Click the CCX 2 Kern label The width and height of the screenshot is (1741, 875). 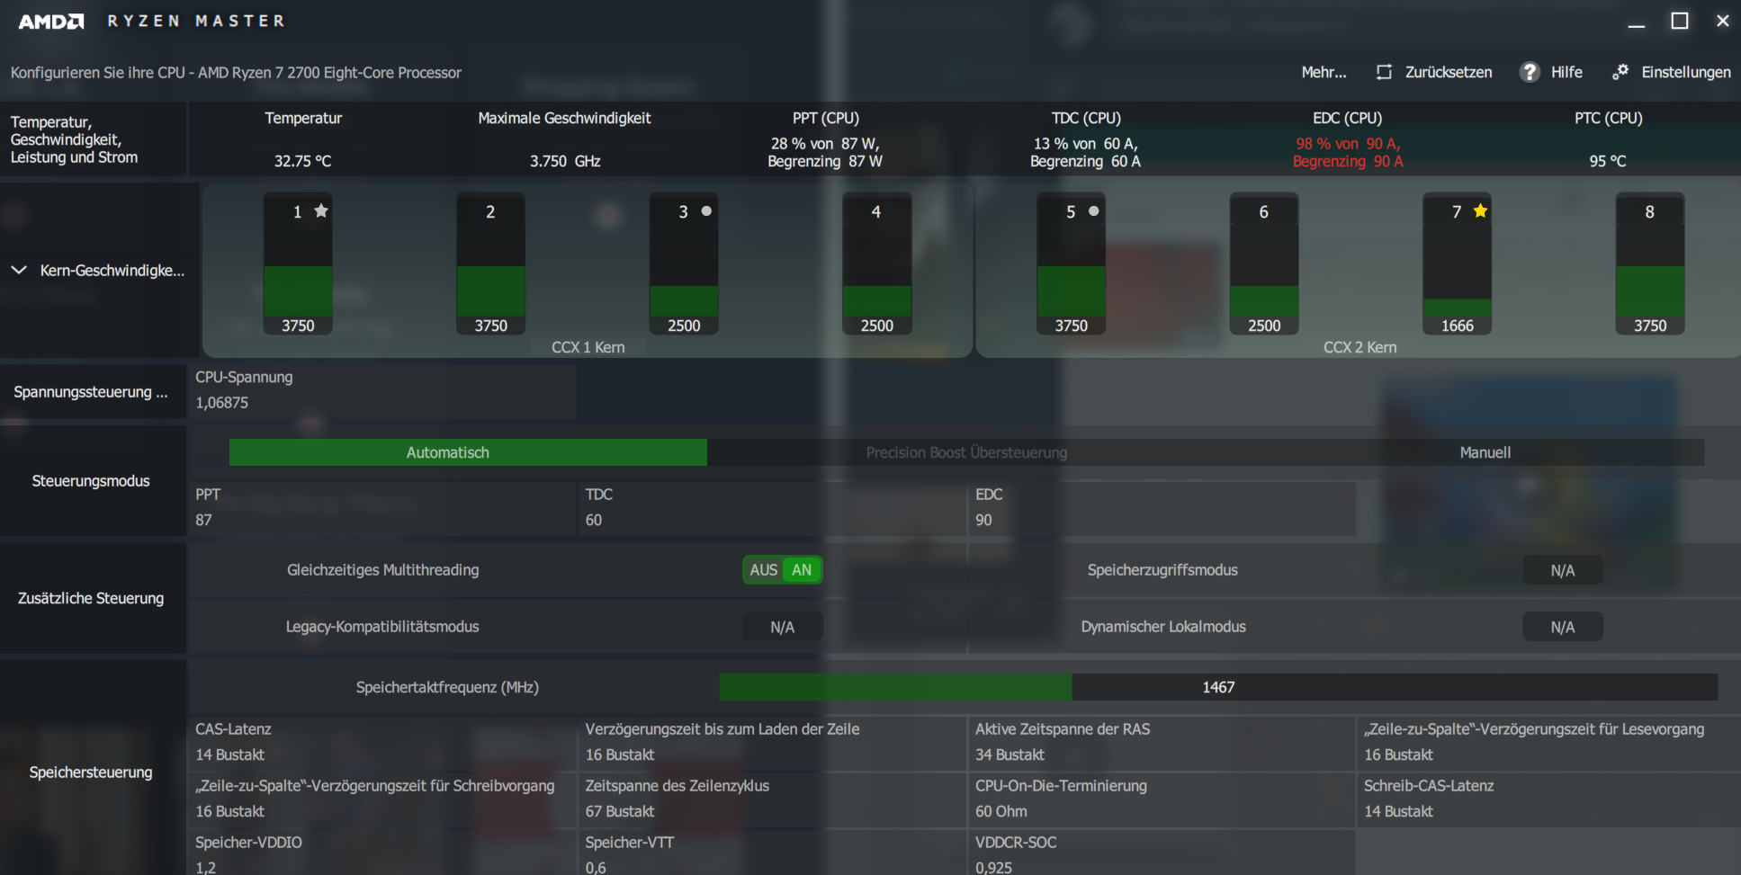point(1360,347)
